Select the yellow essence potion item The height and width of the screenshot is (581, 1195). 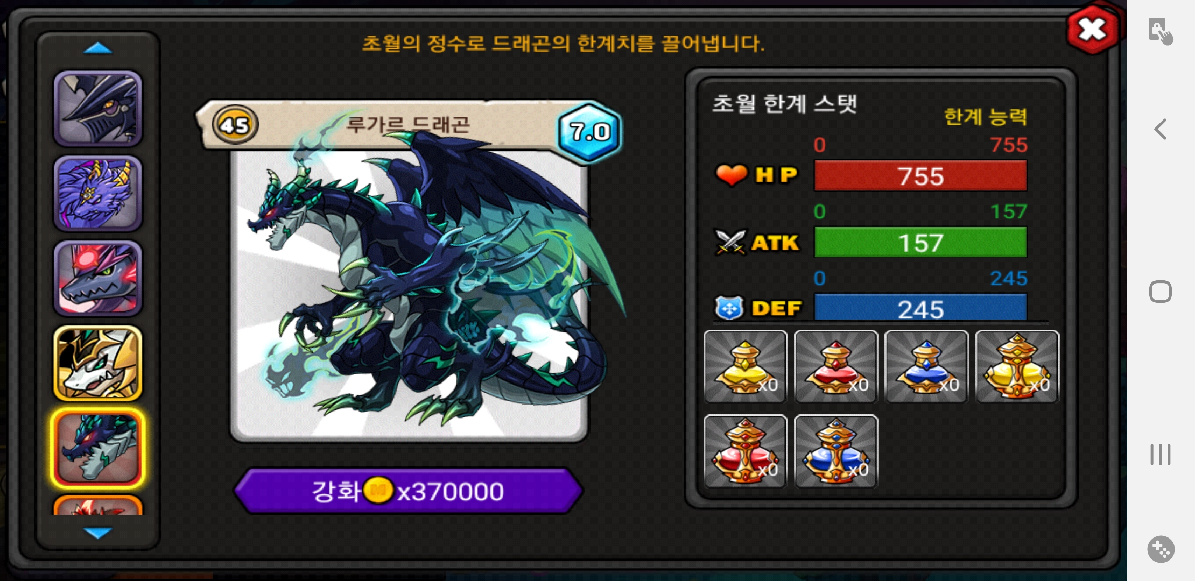tap(746, 367)
